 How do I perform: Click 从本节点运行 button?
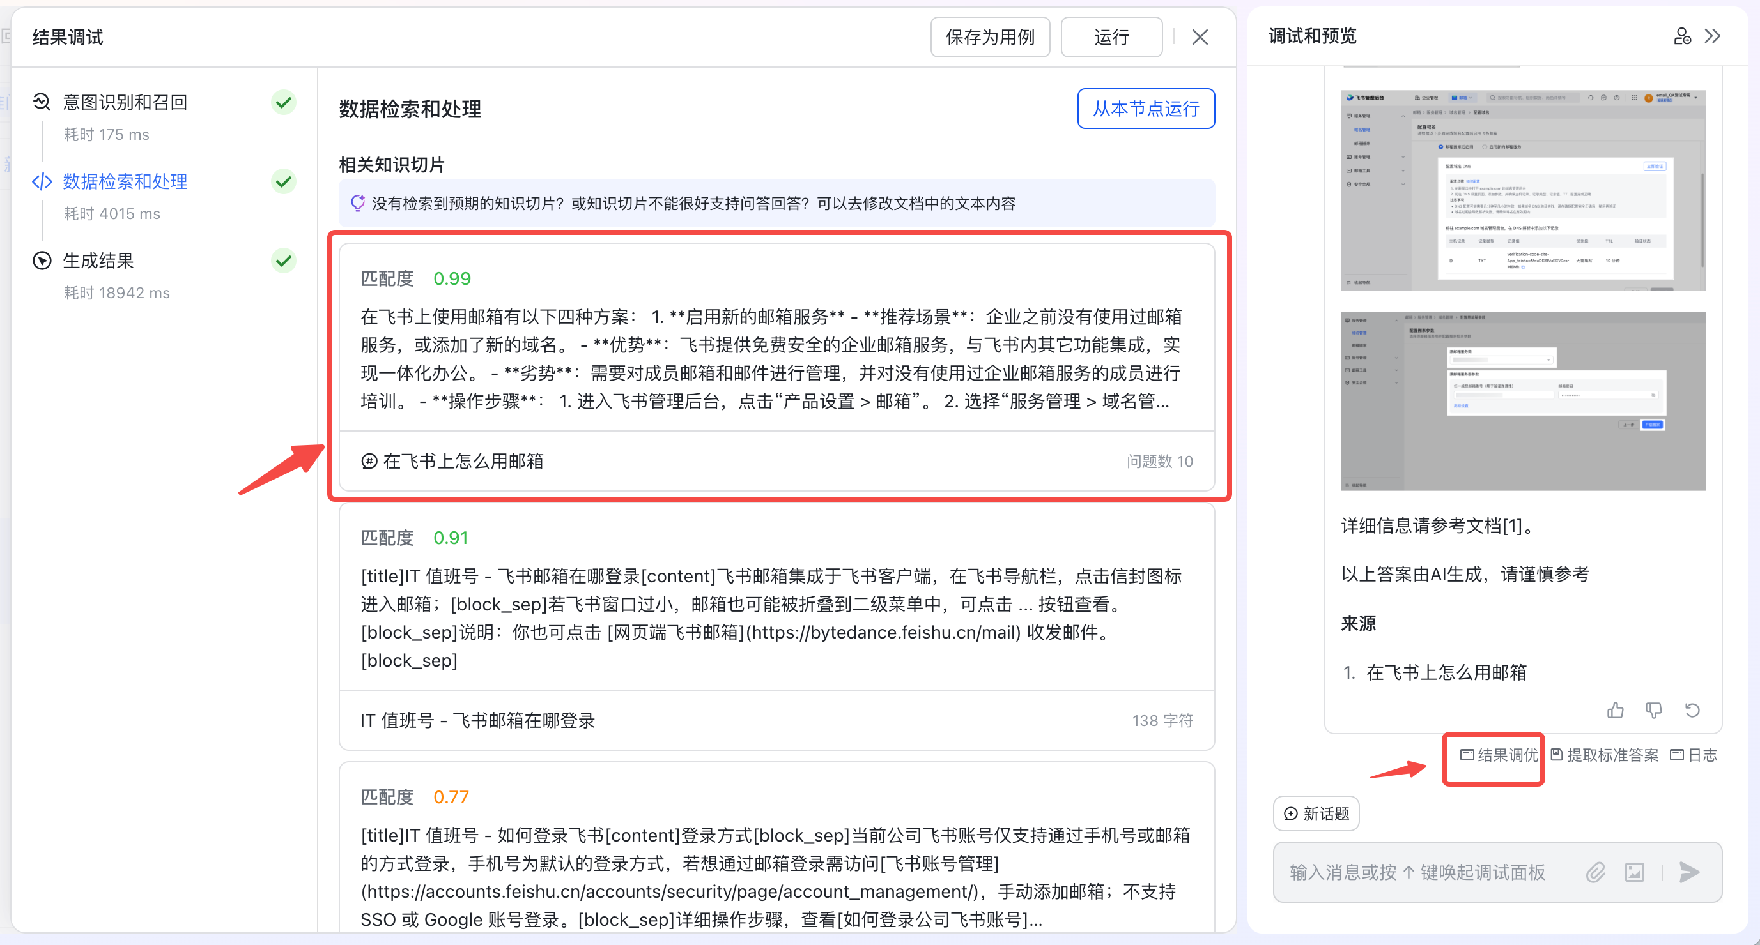pos(1146,109)
